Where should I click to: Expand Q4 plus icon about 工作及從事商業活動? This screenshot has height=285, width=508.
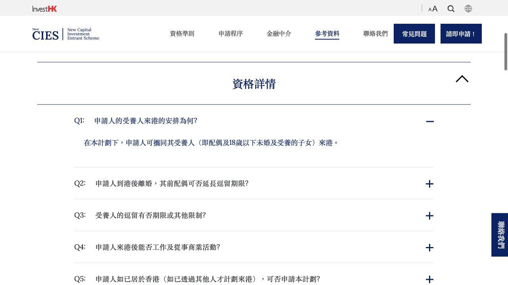pos(429,247)
